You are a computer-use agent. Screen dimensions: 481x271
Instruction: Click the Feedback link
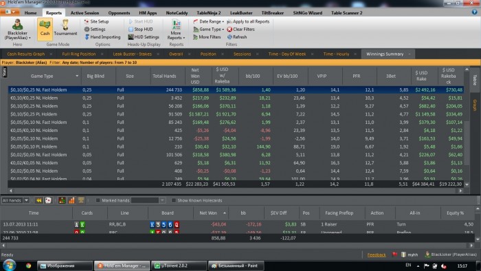point(377,254)
